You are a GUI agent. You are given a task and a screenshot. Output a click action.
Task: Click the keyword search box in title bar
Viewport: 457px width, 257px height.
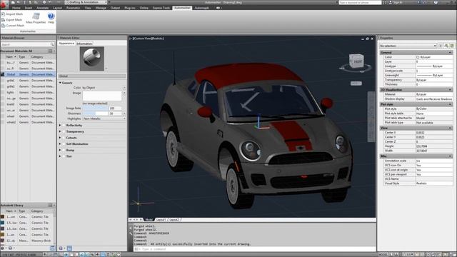click(x=360, y=2)
